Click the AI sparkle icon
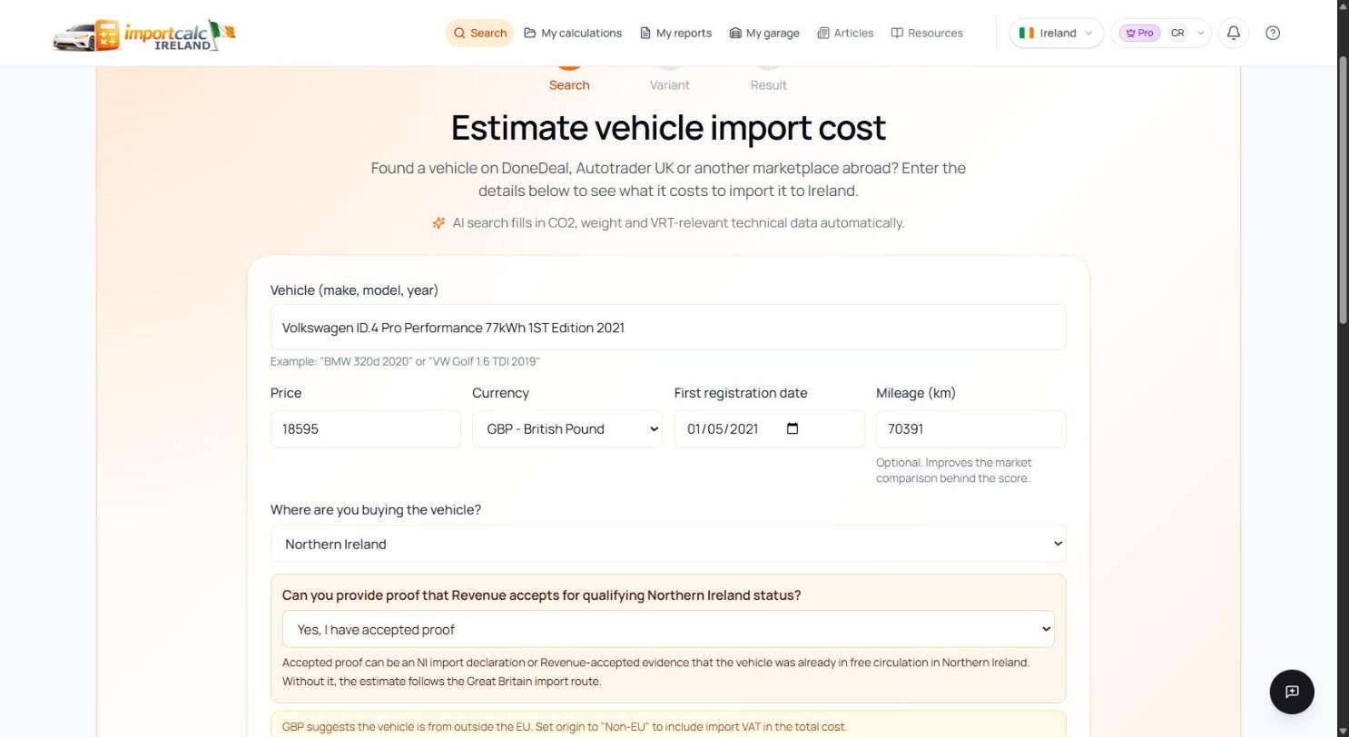This screenshot has width=1349, height=737. tap(439, 222)
